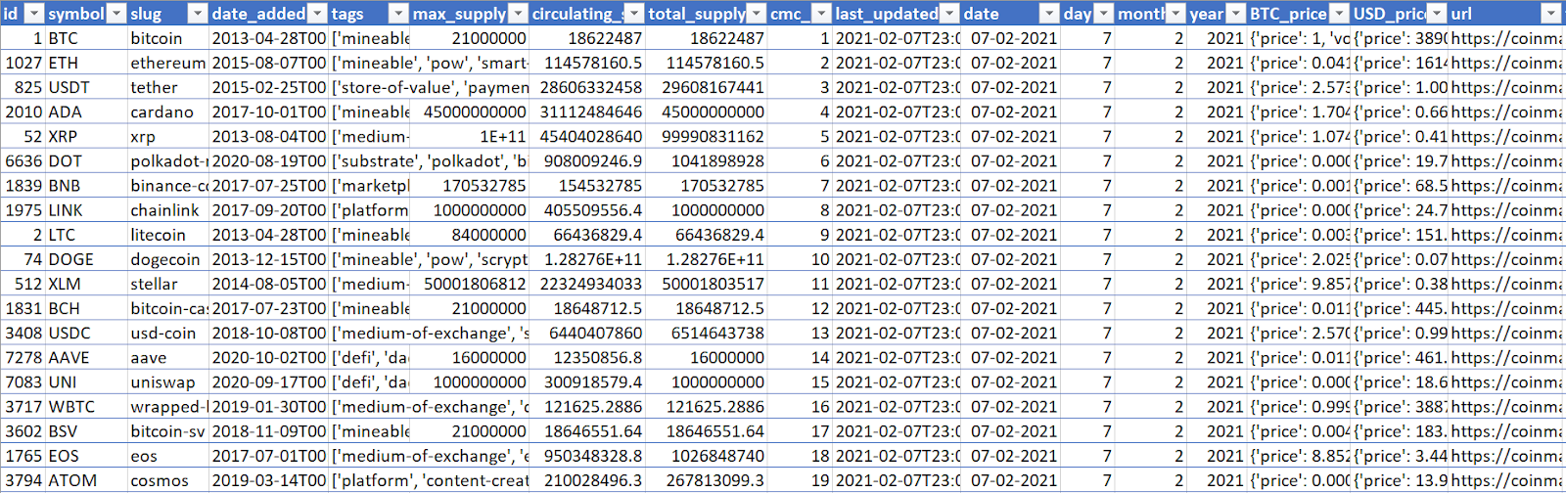
Task: Select circulating supply cell 950348328.8
Action: click(x=587, y=455)
